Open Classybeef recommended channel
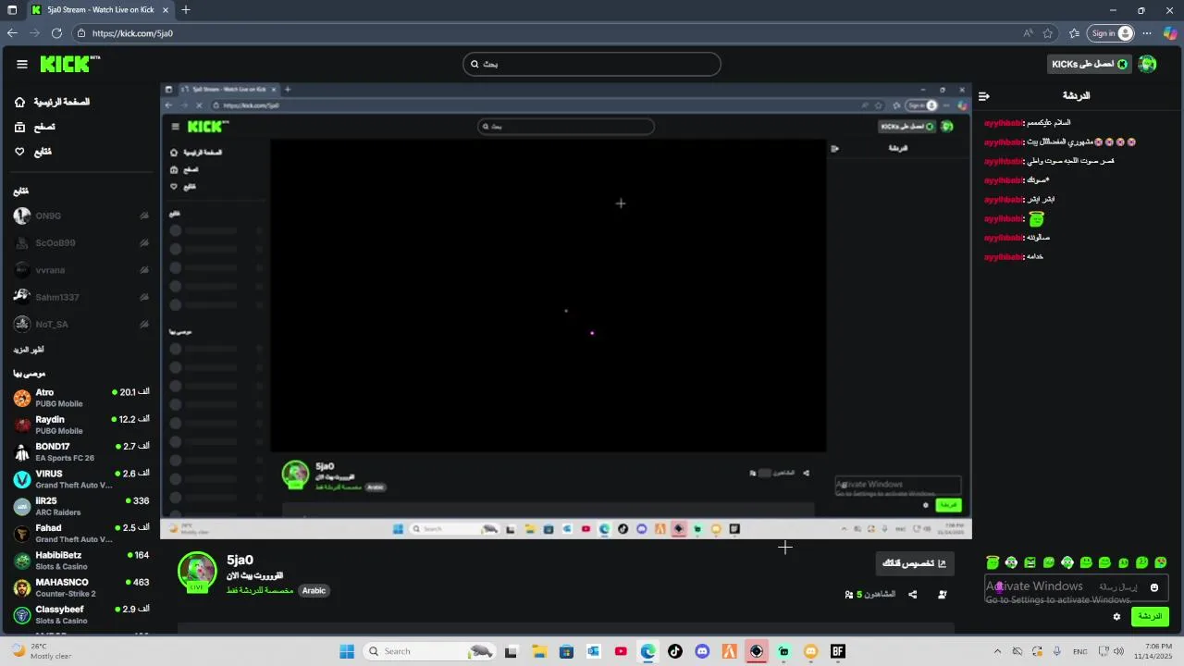Viewport: 1184px width, 666px height. tap(81, 614)
